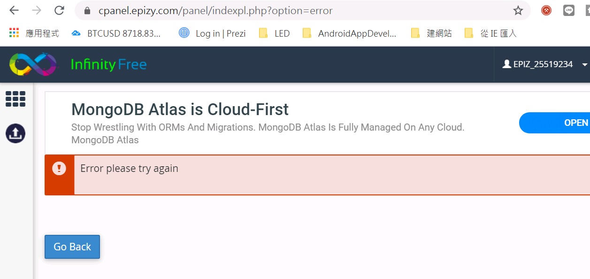590x279 pixels.
Task: Click the error exclamation icon
Action: tap(59, 168)
